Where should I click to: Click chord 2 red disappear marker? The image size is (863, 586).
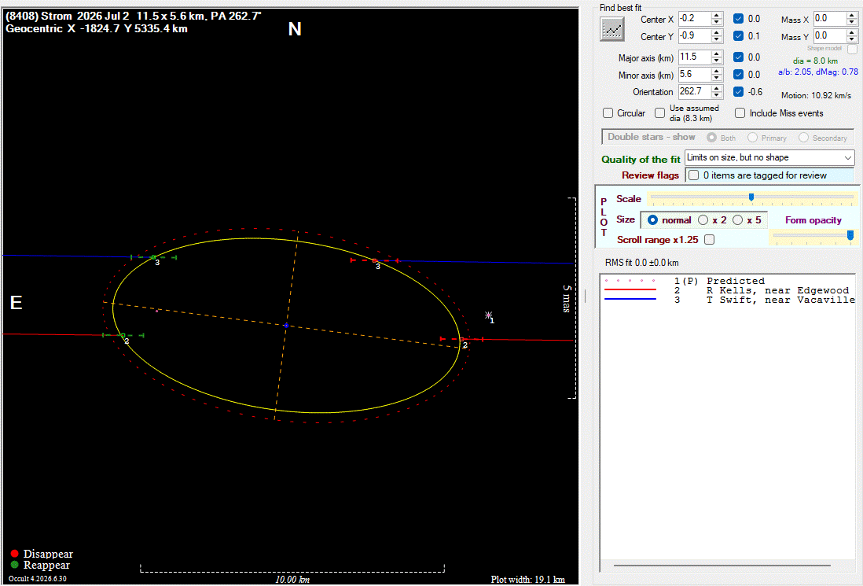(462, 339)
